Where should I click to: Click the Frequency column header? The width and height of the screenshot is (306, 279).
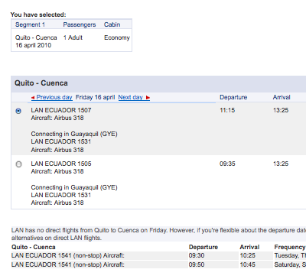[290, 247]
